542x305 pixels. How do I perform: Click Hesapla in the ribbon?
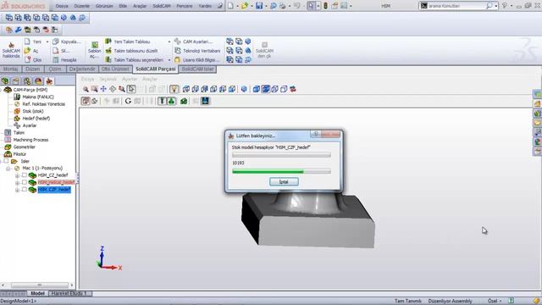coord(64,60)
